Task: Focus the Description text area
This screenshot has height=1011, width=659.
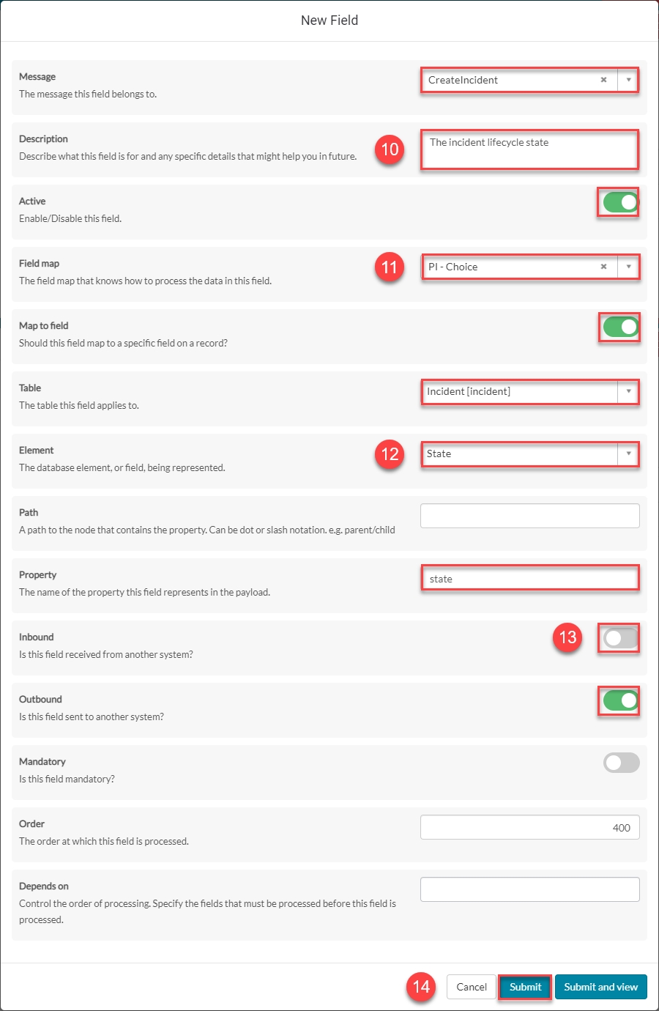Action: pos(530,149)
